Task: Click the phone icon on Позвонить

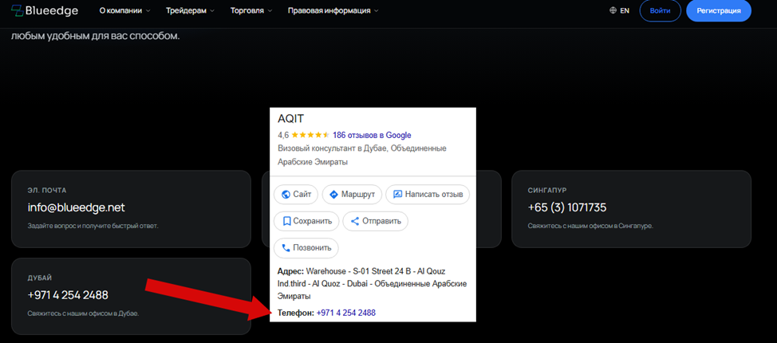Action: (286, 248)
